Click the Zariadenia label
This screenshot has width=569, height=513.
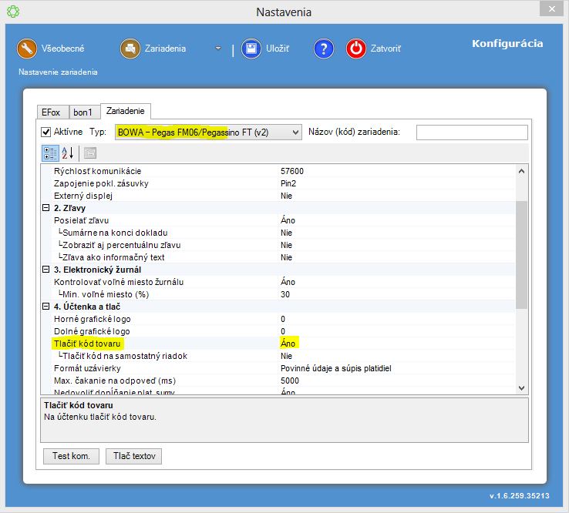coord(166,49)
